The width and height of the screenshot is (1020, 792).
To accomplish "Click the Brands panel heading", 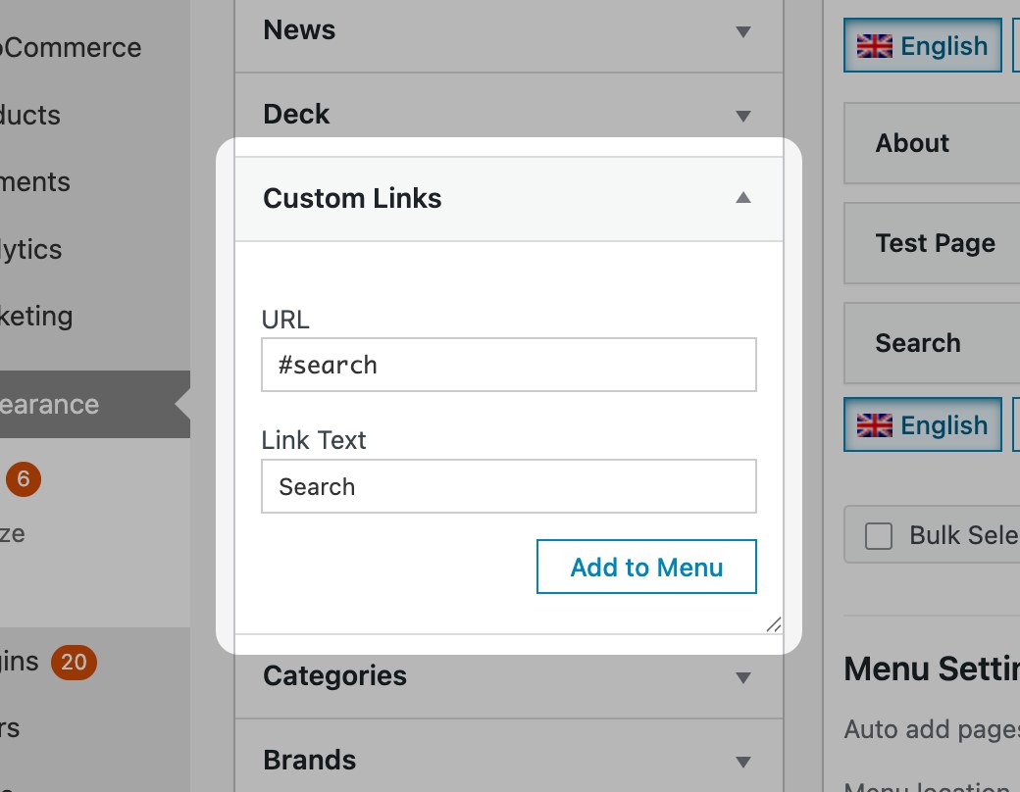I will 309,760.
